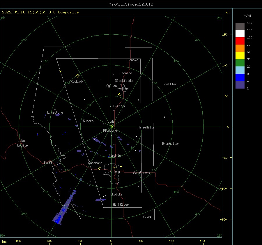Pick the green 30 kg/m2 legend swatch

pos(240,63)
